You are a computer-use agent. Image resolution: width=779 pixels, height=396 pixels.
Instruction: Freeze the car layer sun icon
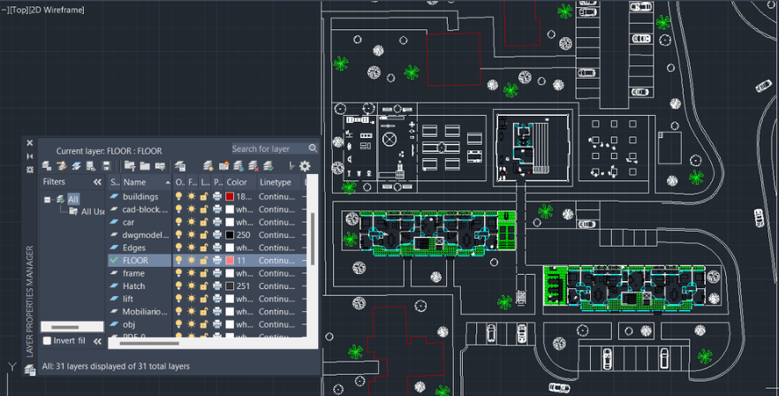(192, 222)
